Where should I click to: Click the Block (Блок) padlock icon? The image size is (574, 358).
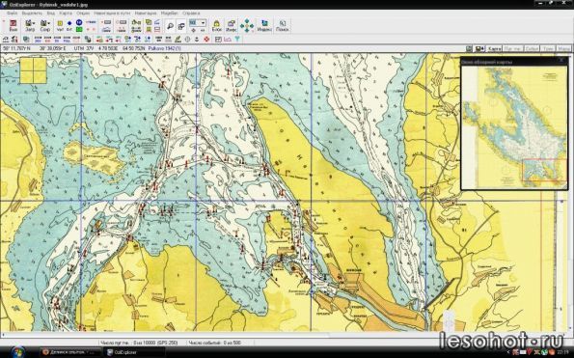(216, 26)
